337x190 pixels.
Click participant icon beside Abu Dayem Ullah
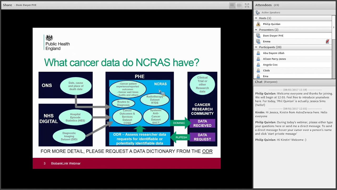pos(258,53)
